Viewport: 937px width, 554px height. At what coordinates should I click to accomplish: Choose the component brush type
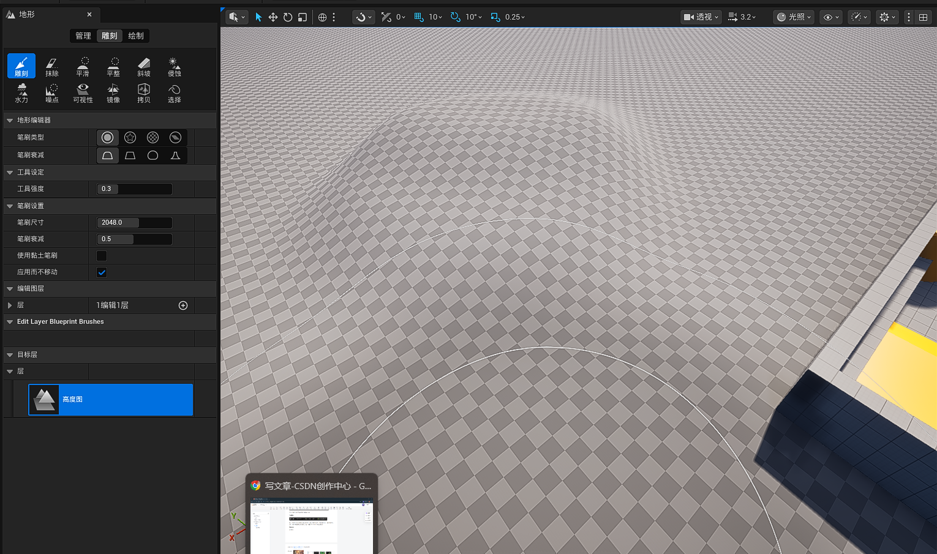(x=176, y=138)
